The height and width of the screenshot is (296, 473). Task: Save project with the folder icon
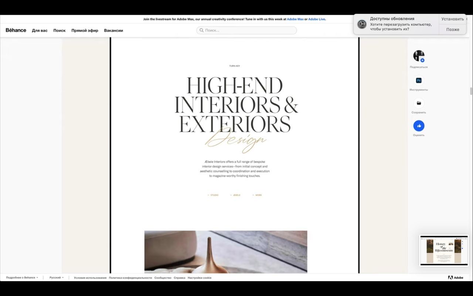tap(419, 103)
